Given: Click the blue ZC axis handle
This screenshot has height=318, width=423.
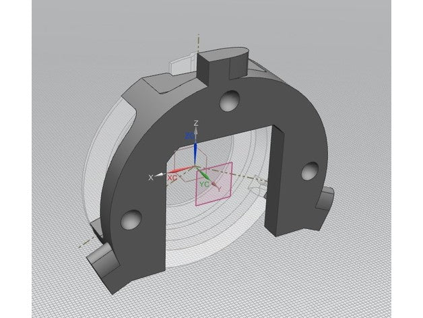Looking at the screenshot, I should pos(195,154).
